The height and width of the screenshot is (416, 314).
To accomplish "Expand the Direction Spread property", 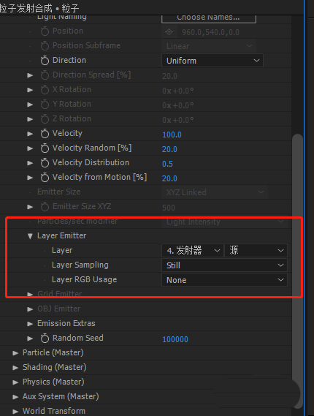I will (30, 75).
